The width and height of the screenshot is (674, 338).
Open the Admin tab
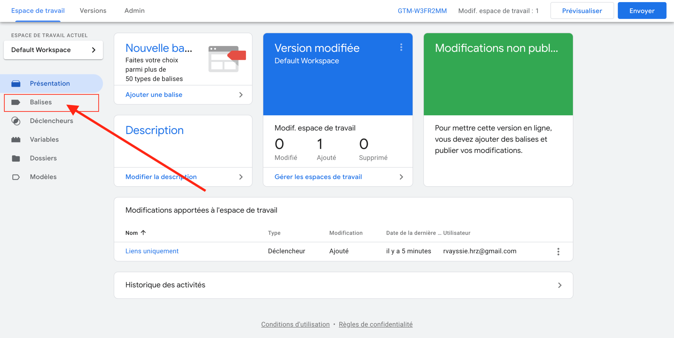(x=134, y=11)
